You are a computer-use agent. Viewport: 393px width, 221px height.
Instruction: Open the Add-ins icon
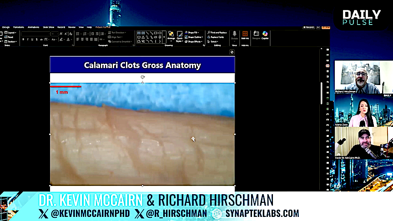[245, 35]
